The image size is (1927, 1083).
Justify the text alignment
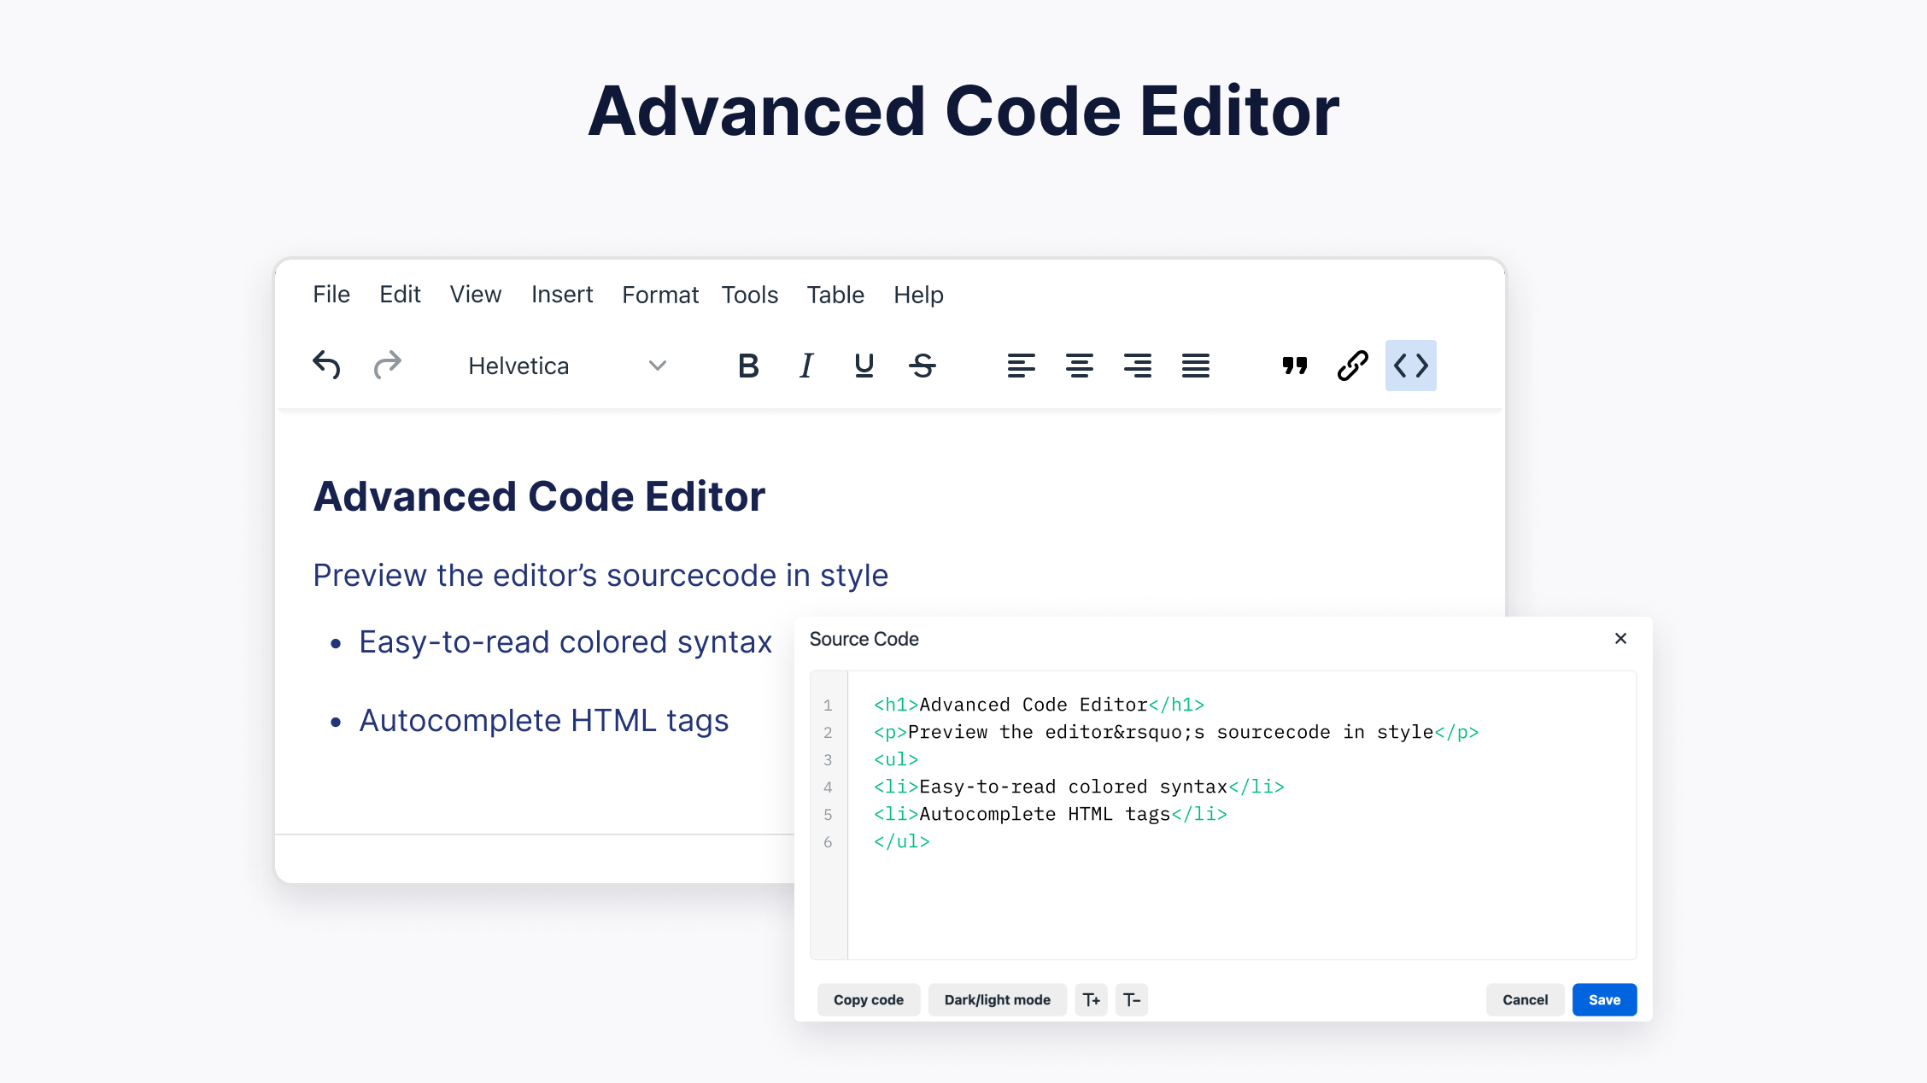1195,366
